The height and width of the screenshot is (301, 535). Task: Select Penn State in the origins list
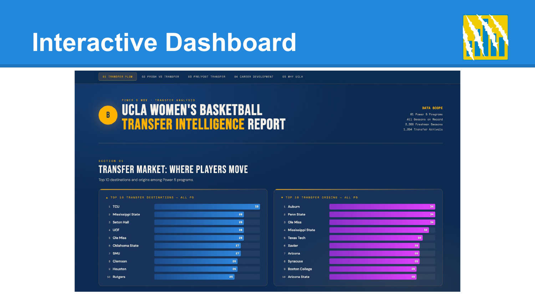[x=297, y=214]
